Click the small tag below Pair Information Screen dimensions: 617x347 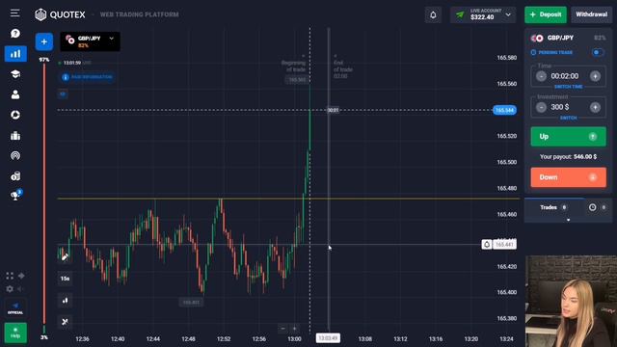tap(63, 94)
